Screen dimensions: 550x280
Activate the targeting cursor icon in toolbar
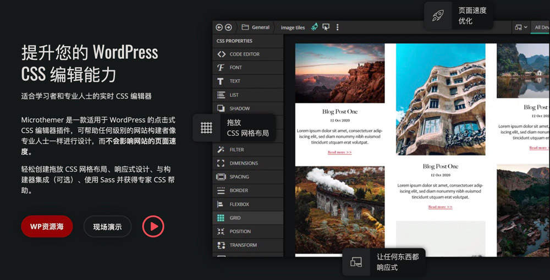[326, 27]
